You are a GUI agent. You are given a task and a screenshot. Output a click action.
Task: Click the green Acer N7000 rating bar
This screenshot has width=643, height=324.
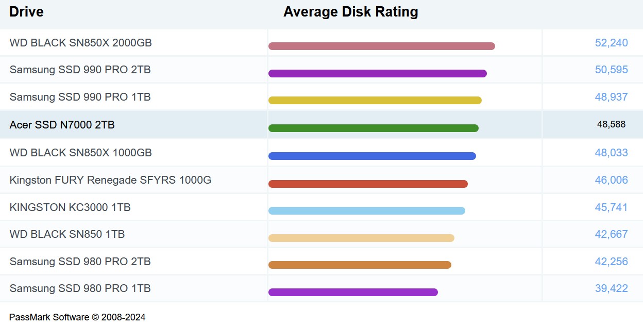click(373, 128)
